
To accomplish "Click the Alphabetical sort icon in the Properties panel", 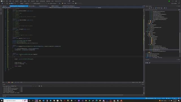I will pyautogui.click(x=148, y=63).
